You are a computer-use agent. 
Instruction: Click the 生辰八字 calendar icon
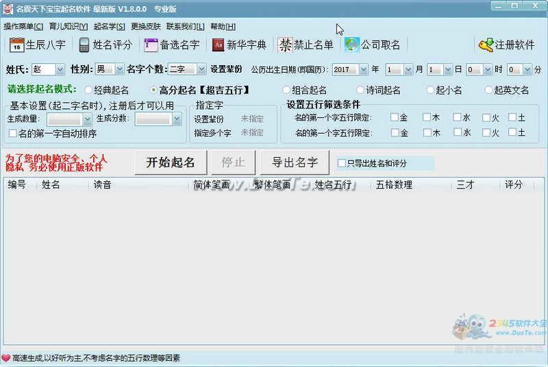tap(16, 45)
